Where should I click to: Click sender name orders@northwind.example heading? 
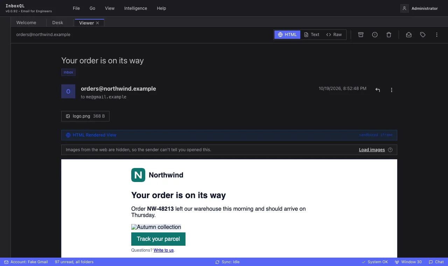click(118, 89)
